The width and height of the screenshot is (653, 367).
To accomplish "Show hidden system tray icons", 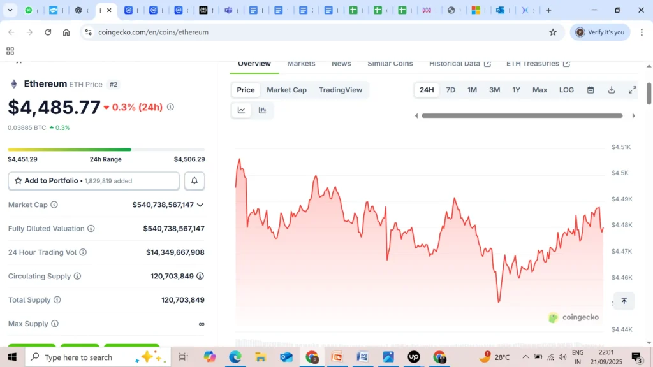I will (525, 357).
